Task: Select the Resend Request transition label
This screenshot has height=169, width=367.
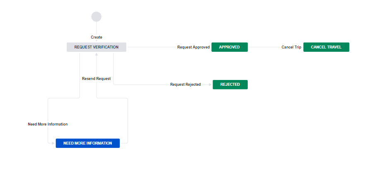Action: click(97, 79)
